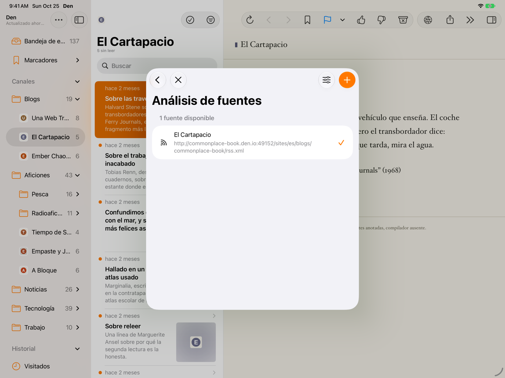
Task: Go to next article arrow
Action: click(x=288, y=20)
